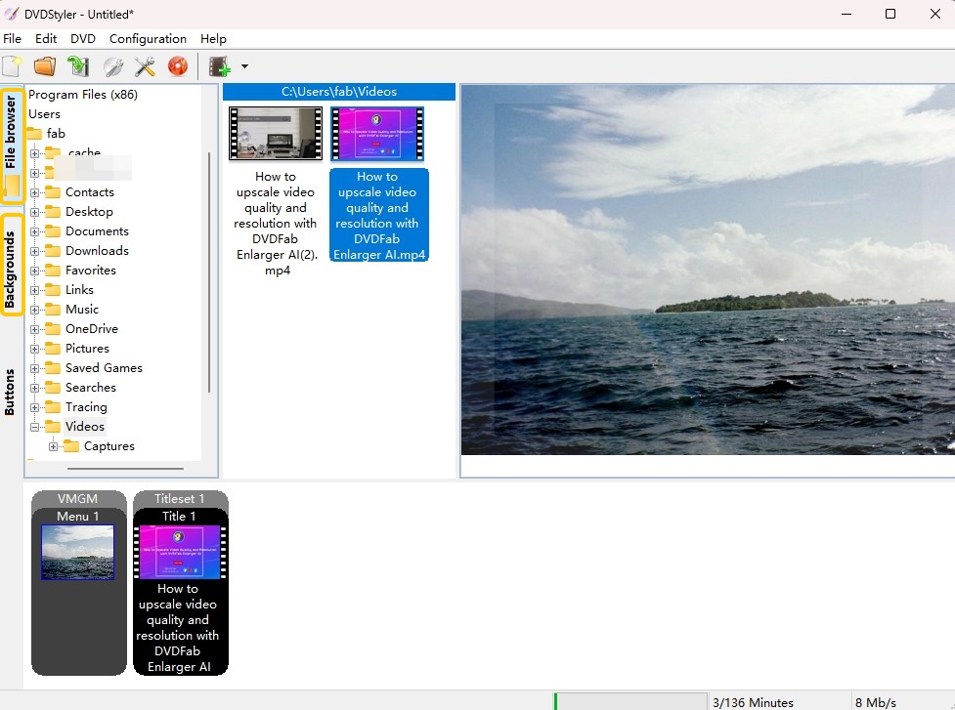Open the Configuration menu
955x710 pixels.
148,39
